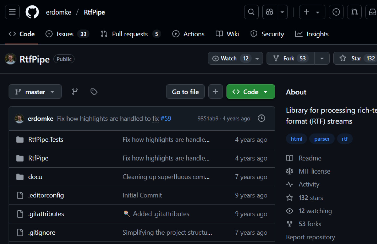Open the erdomke owner link
Screen dimensions: 377x244
[x=58, y=12]
